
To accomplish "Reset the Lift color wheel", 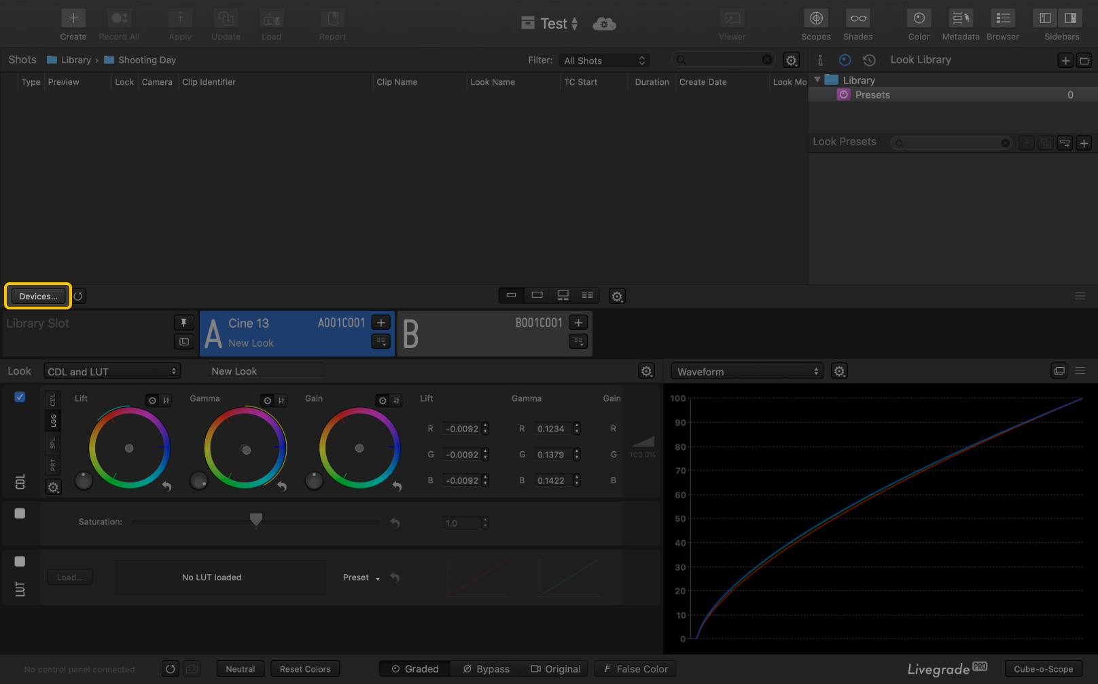I will [x=166, y=486].
